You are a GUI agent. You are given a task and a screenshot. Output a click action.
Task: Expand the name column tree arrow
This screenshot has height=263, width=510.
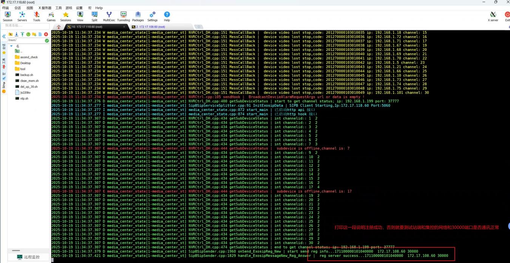(x=12, y=46)
